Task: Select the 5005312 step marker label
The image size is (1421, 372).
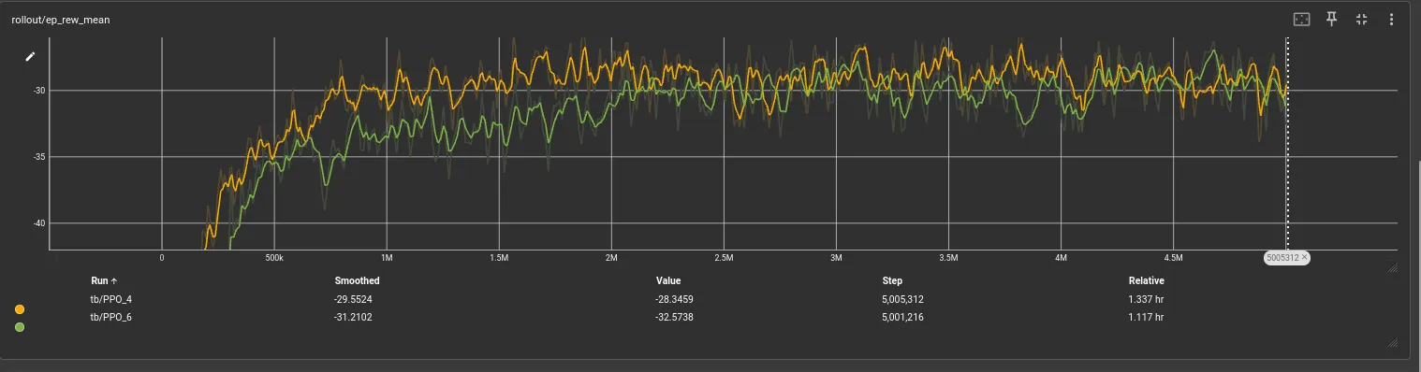Action: [1282, 257]
